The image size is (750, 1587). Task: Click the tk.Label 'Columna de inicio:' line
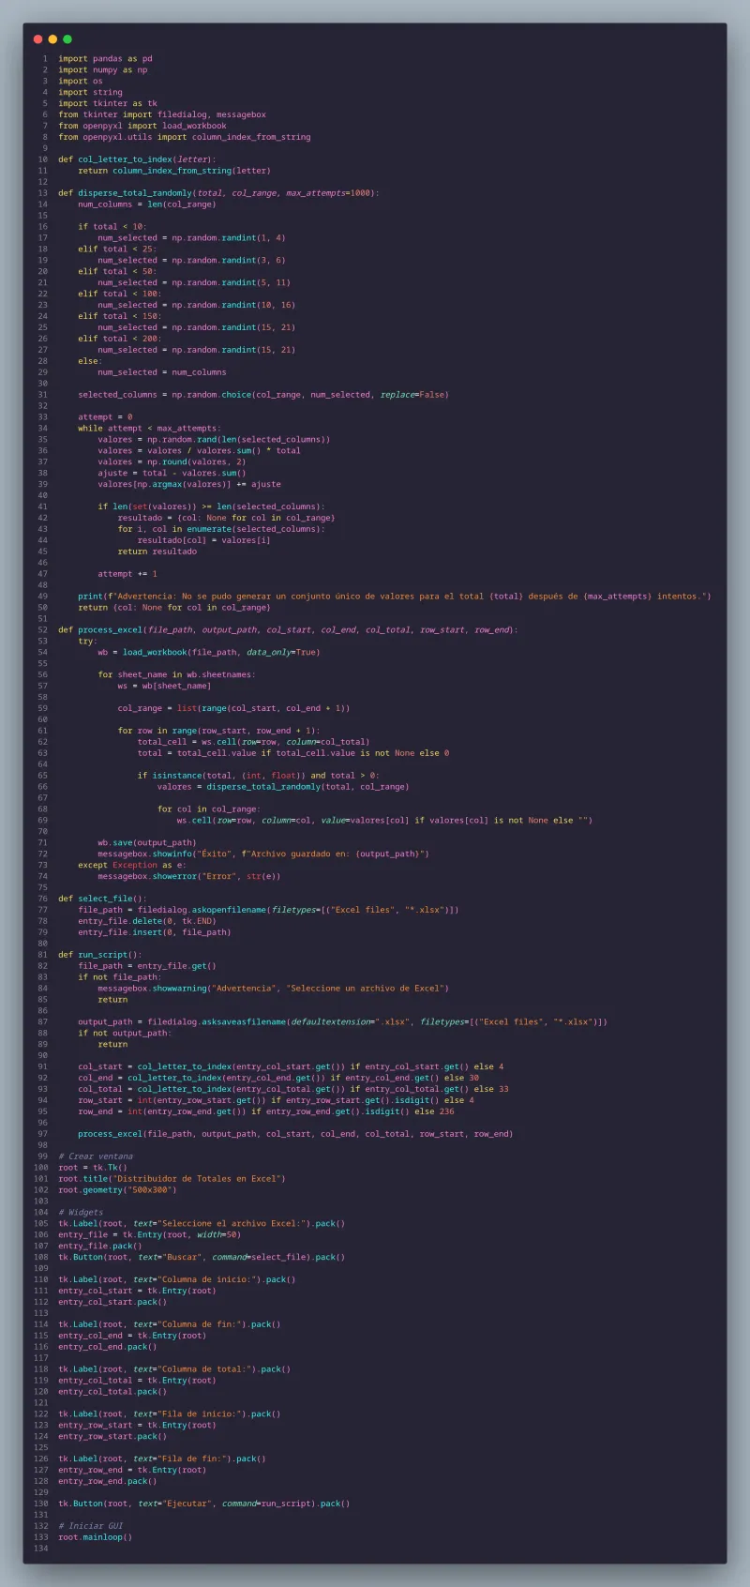177,1280
